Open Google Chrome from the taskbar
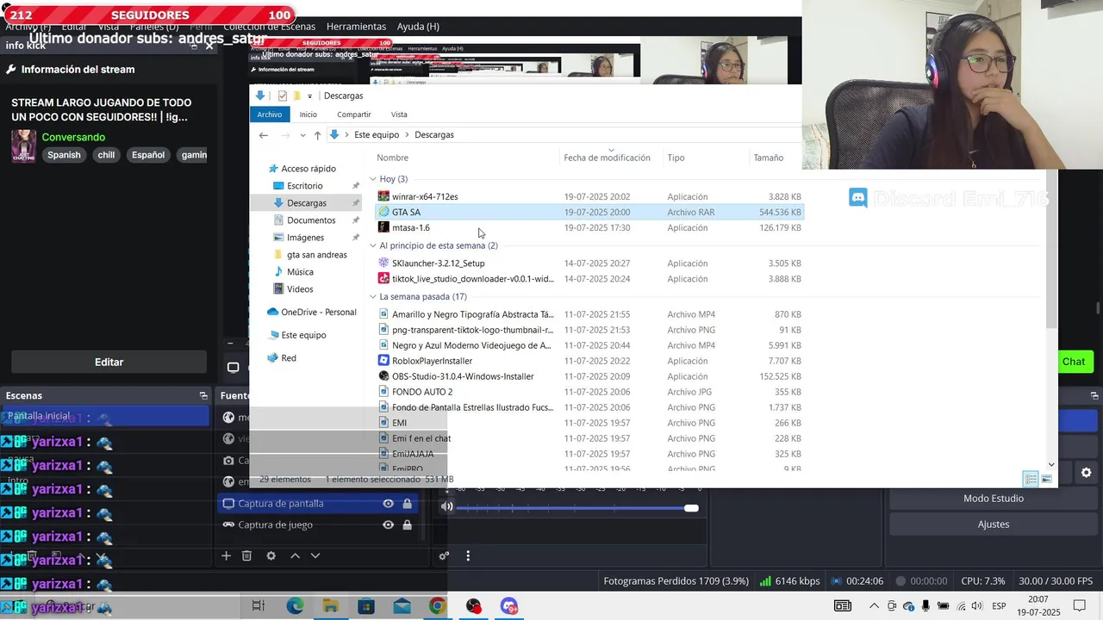 pyautogui.click(x=437, y=606)
